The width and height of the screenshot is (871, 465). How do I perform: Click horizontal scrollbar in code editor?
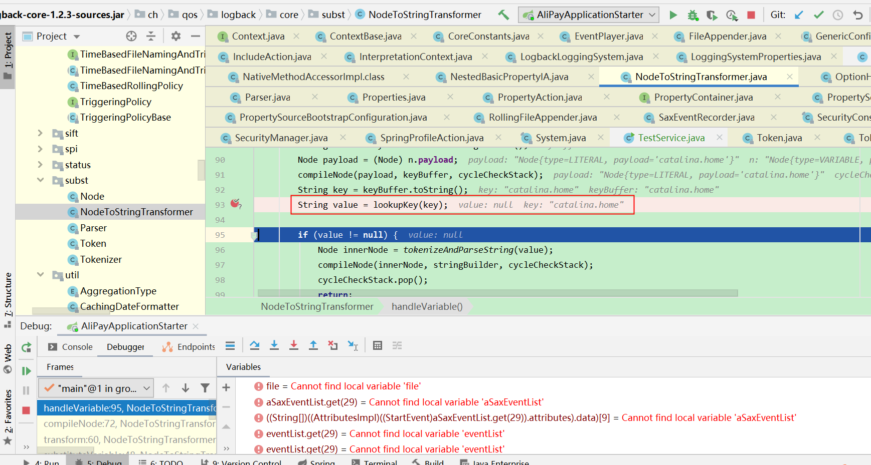(497, 293)
